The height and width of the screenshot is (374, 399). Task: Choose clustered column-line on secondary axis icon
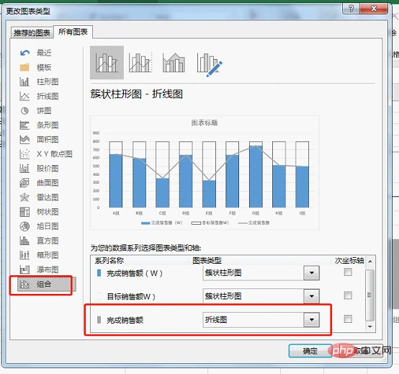pos(140,63)
